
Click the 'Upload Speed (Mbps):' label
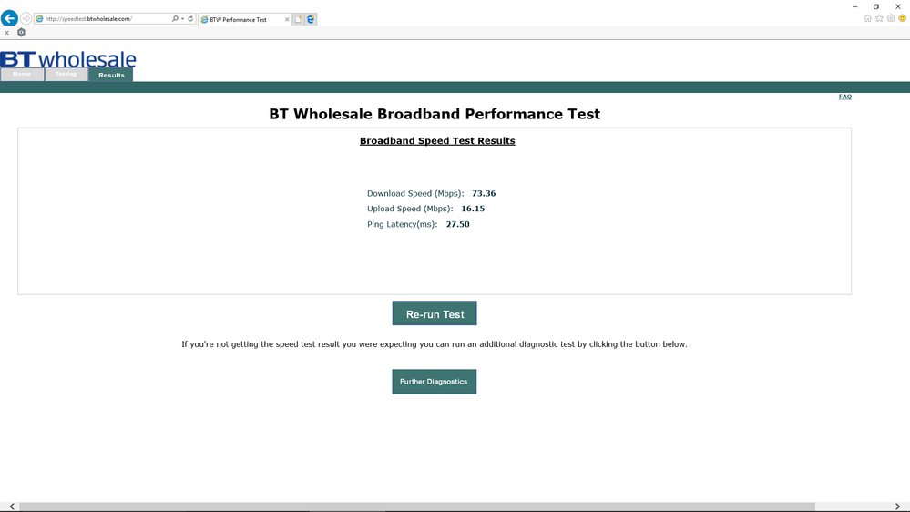410,209
